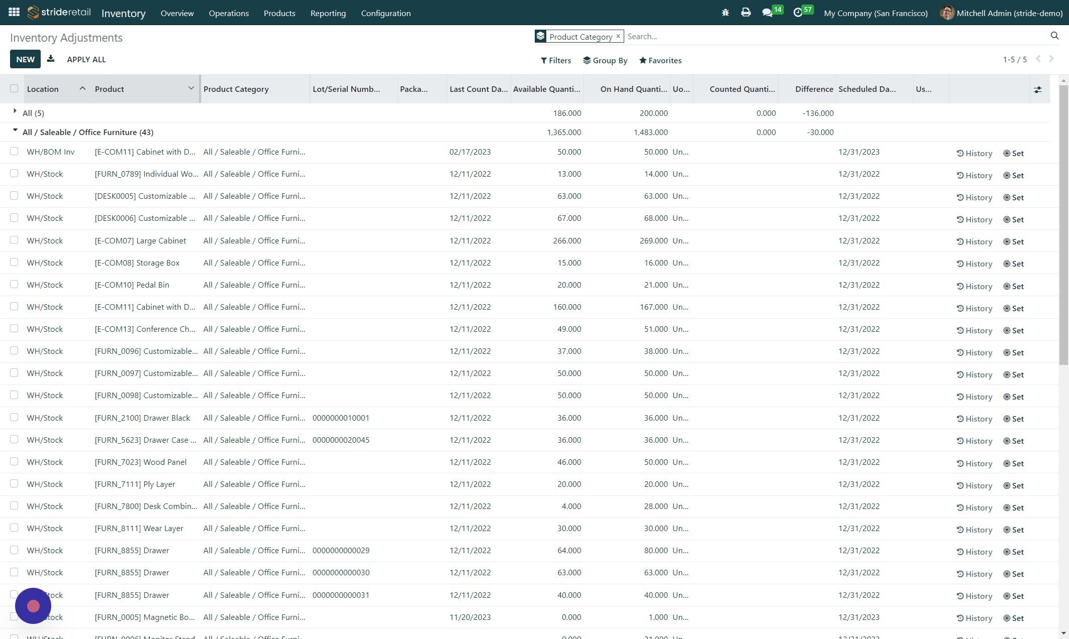Image resolution: width=1069 pixels, height=639 pixels.
Task: Remove the Product Category search facet
Action: pos(618,36)
